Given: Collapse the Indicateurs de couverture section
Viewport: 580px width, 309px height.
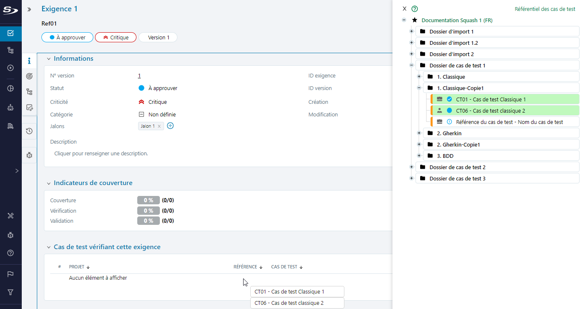Looking at the screenshot, I should (x=49, y=183).
